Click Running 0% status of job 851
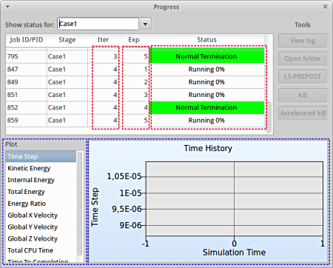 206,95
